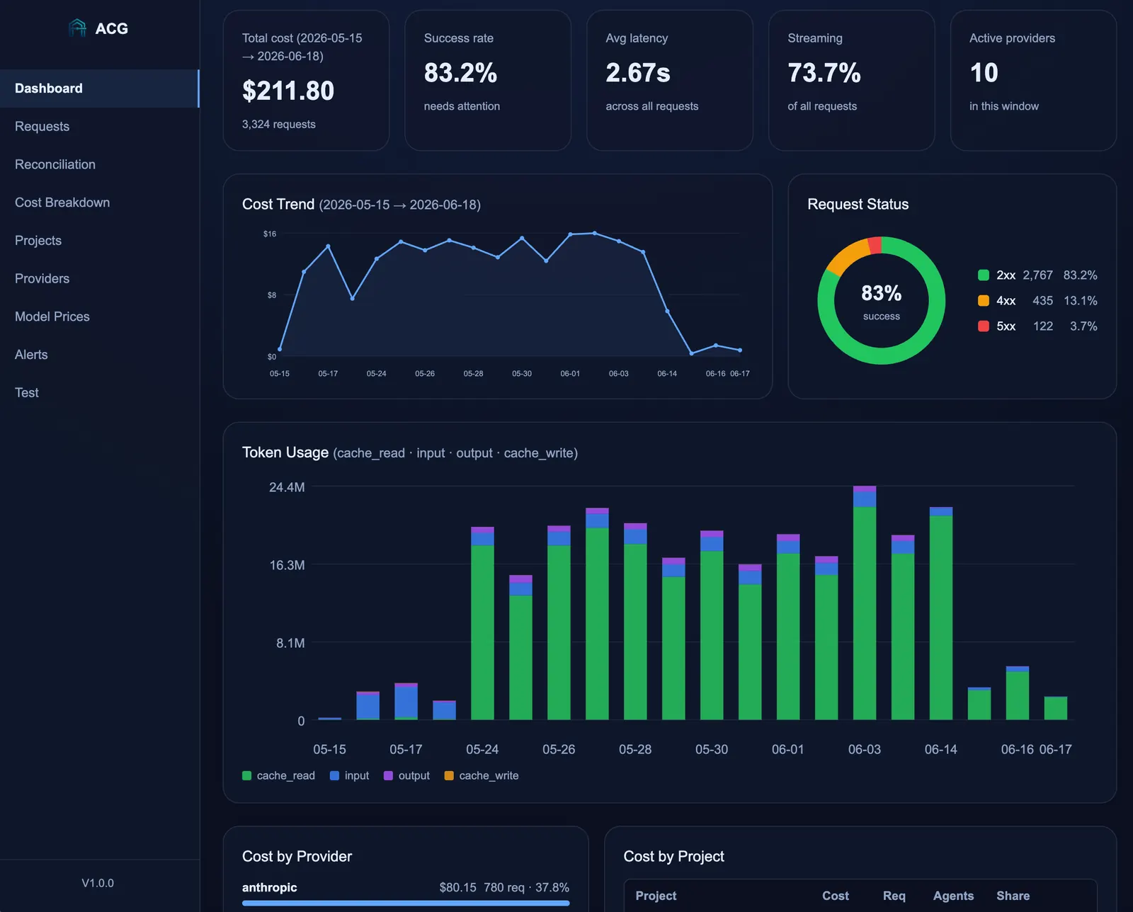
Task: Click the orange 4xx legend swatch
Action: pyautogui.click(x=984, y=300)
